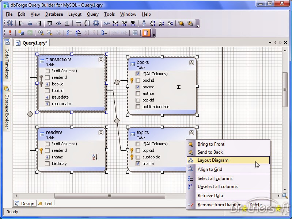Check the publicationdate column checkbox
This screenshot has height=219, width=292.
coord(138,107)
